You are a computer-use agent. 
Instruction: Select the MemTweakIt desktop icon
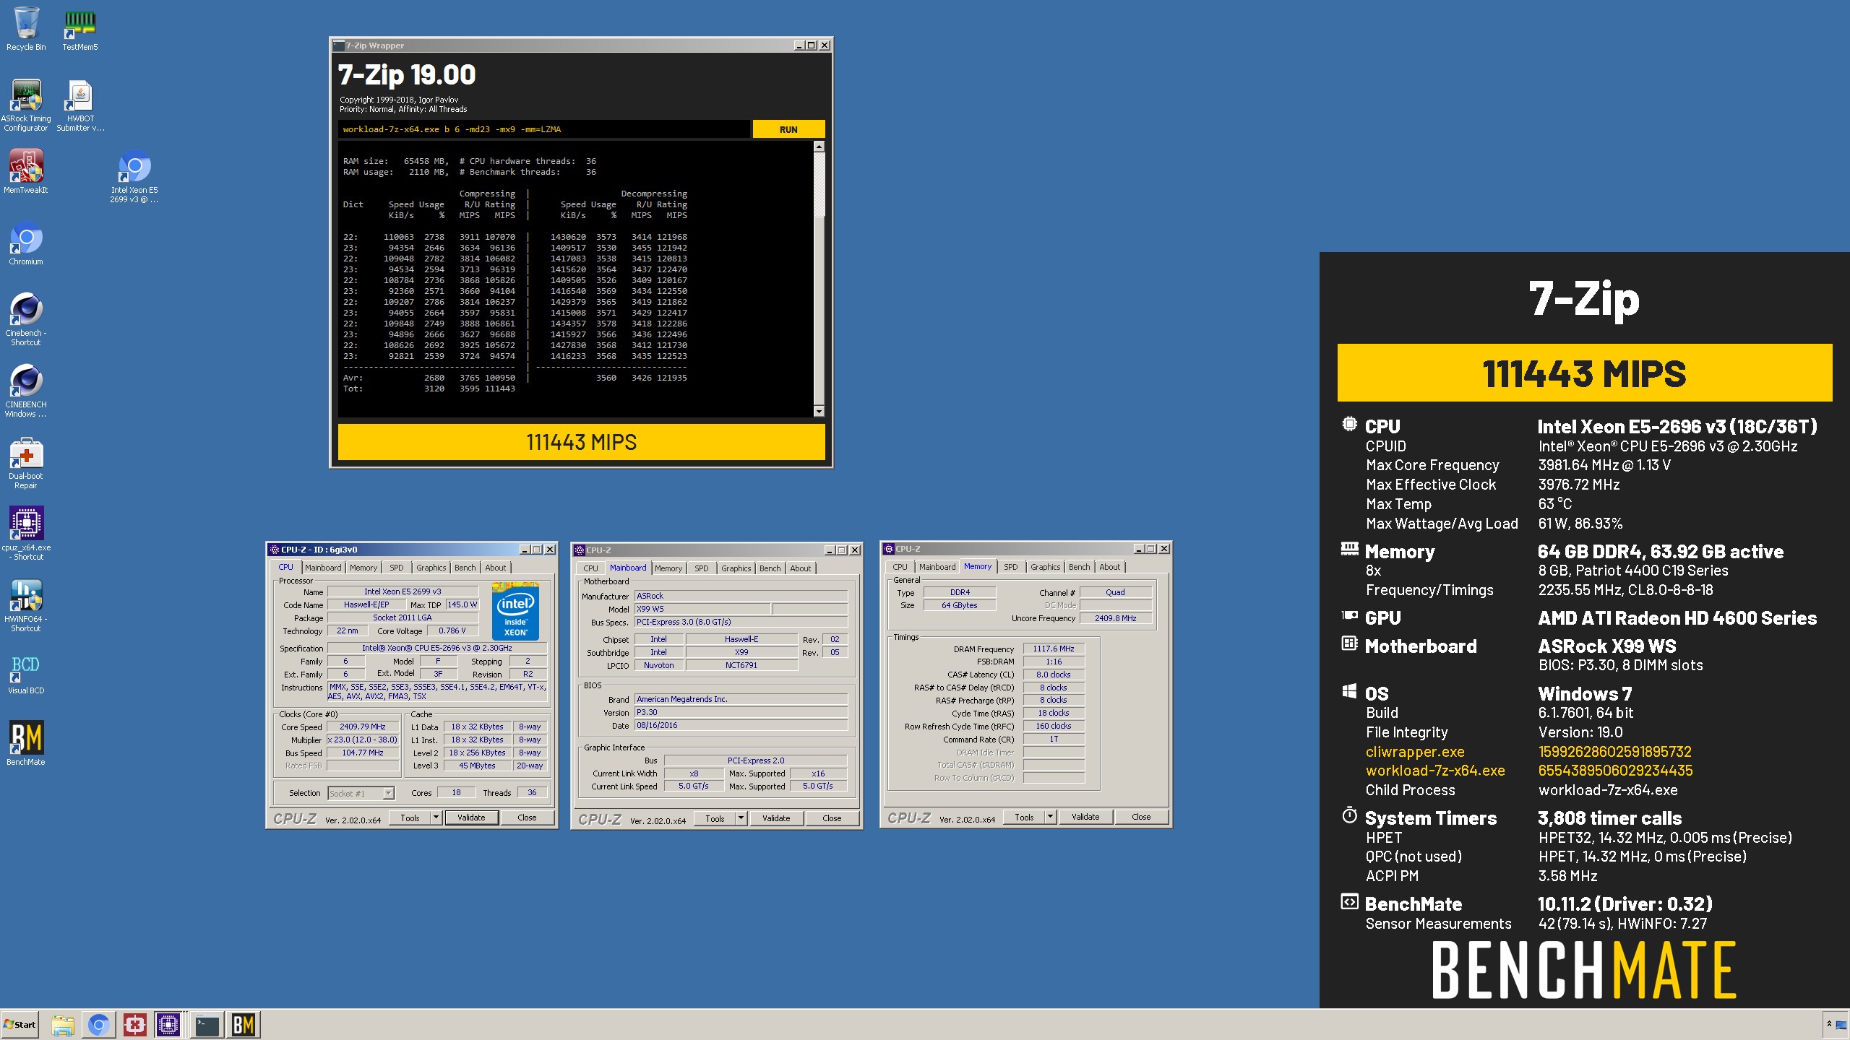coord(26,171)
